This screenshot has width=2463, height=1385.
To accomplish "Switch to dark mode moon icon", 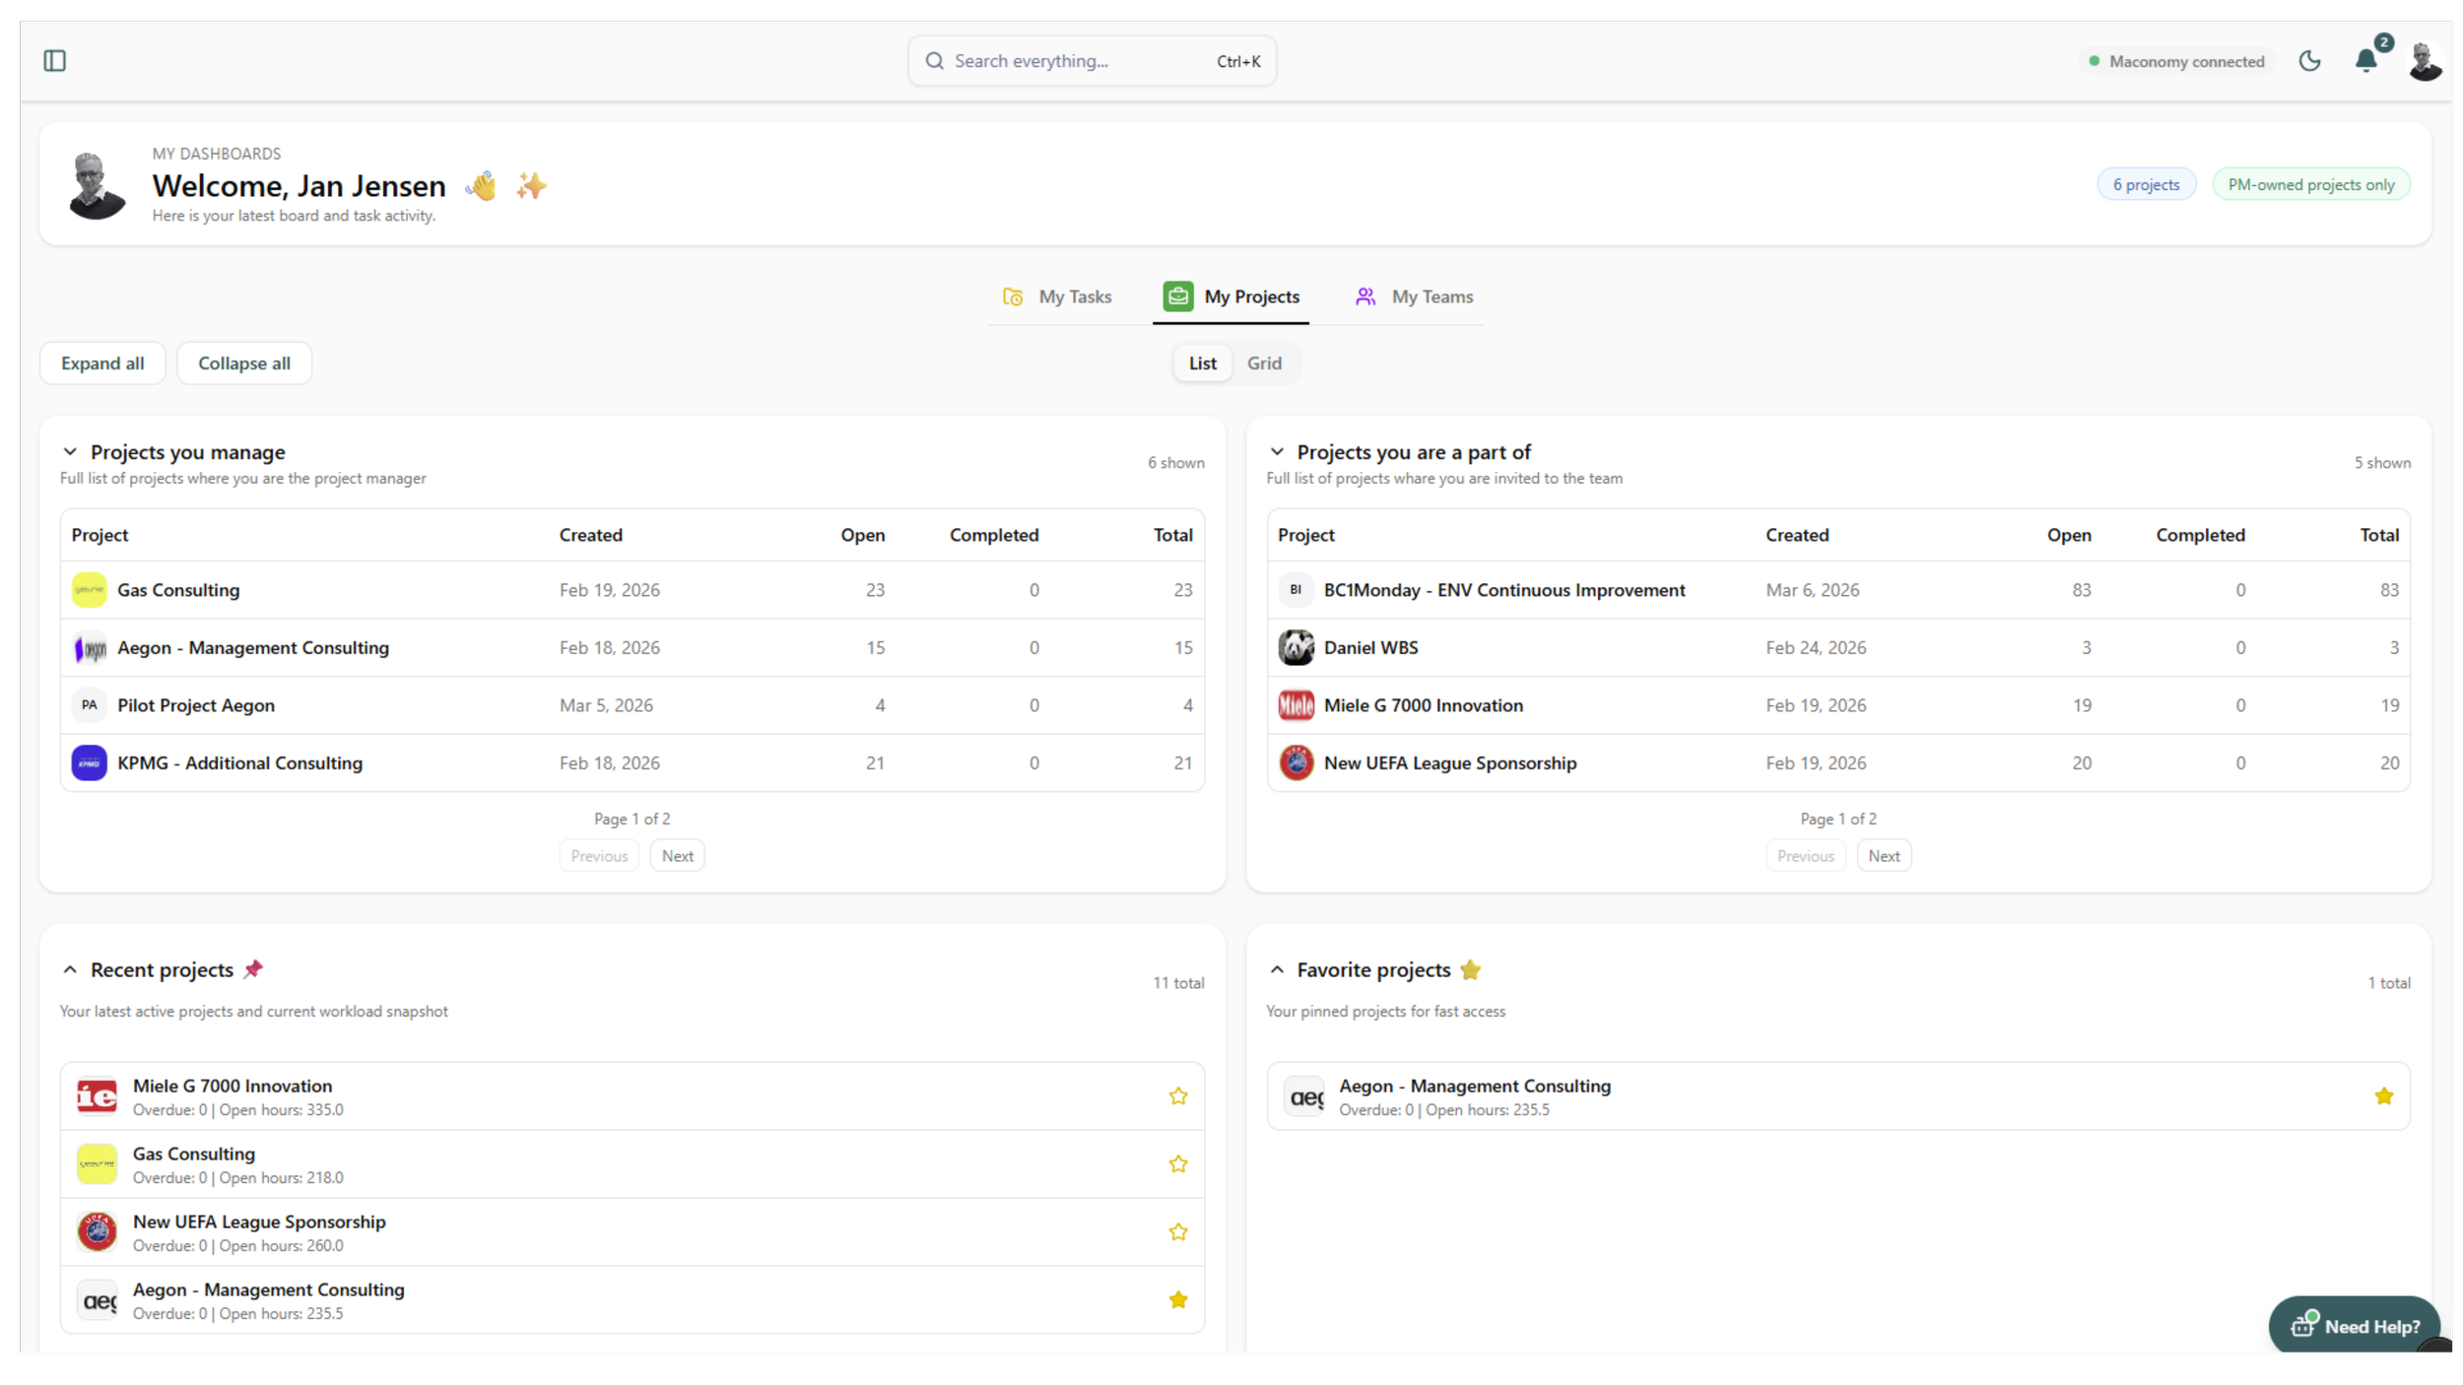I will pos(2309,61).
